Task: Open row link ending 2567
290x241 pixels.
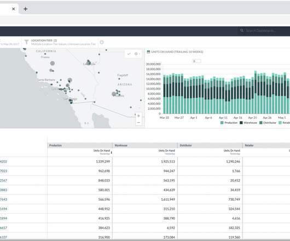Action: 3,180
